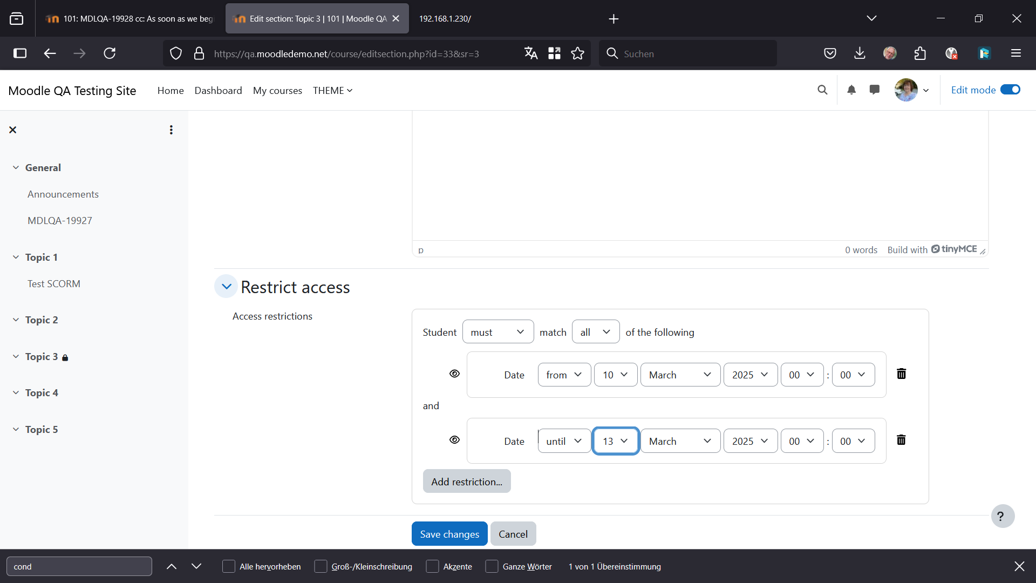Screen dimensions: 1036x583
Task: Delete the 'until' date restriction
Action: click(901, 440)
